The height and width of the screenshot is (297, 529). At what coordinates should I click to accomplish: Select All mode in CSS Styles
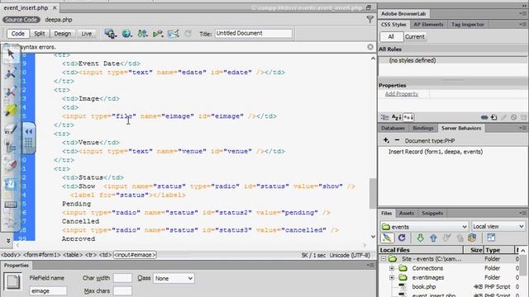pyautogui.click(x=391, y=36)
